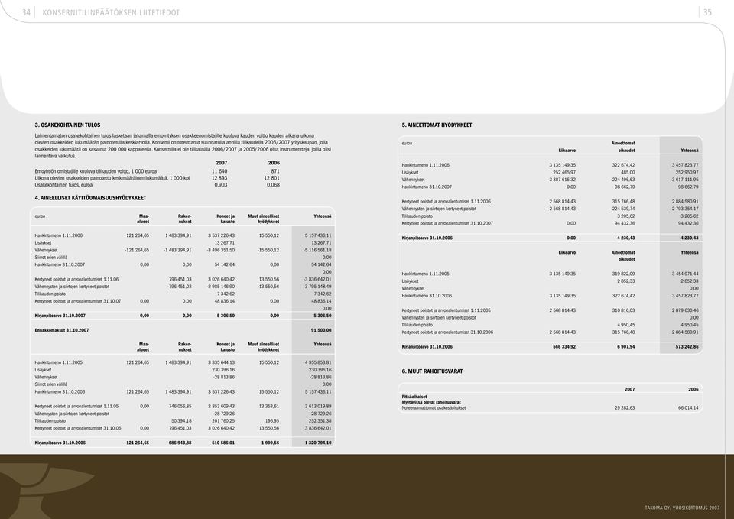Click the value '11 640'
Viewport: 734px width, 519px height.
[x=219, y=171]
